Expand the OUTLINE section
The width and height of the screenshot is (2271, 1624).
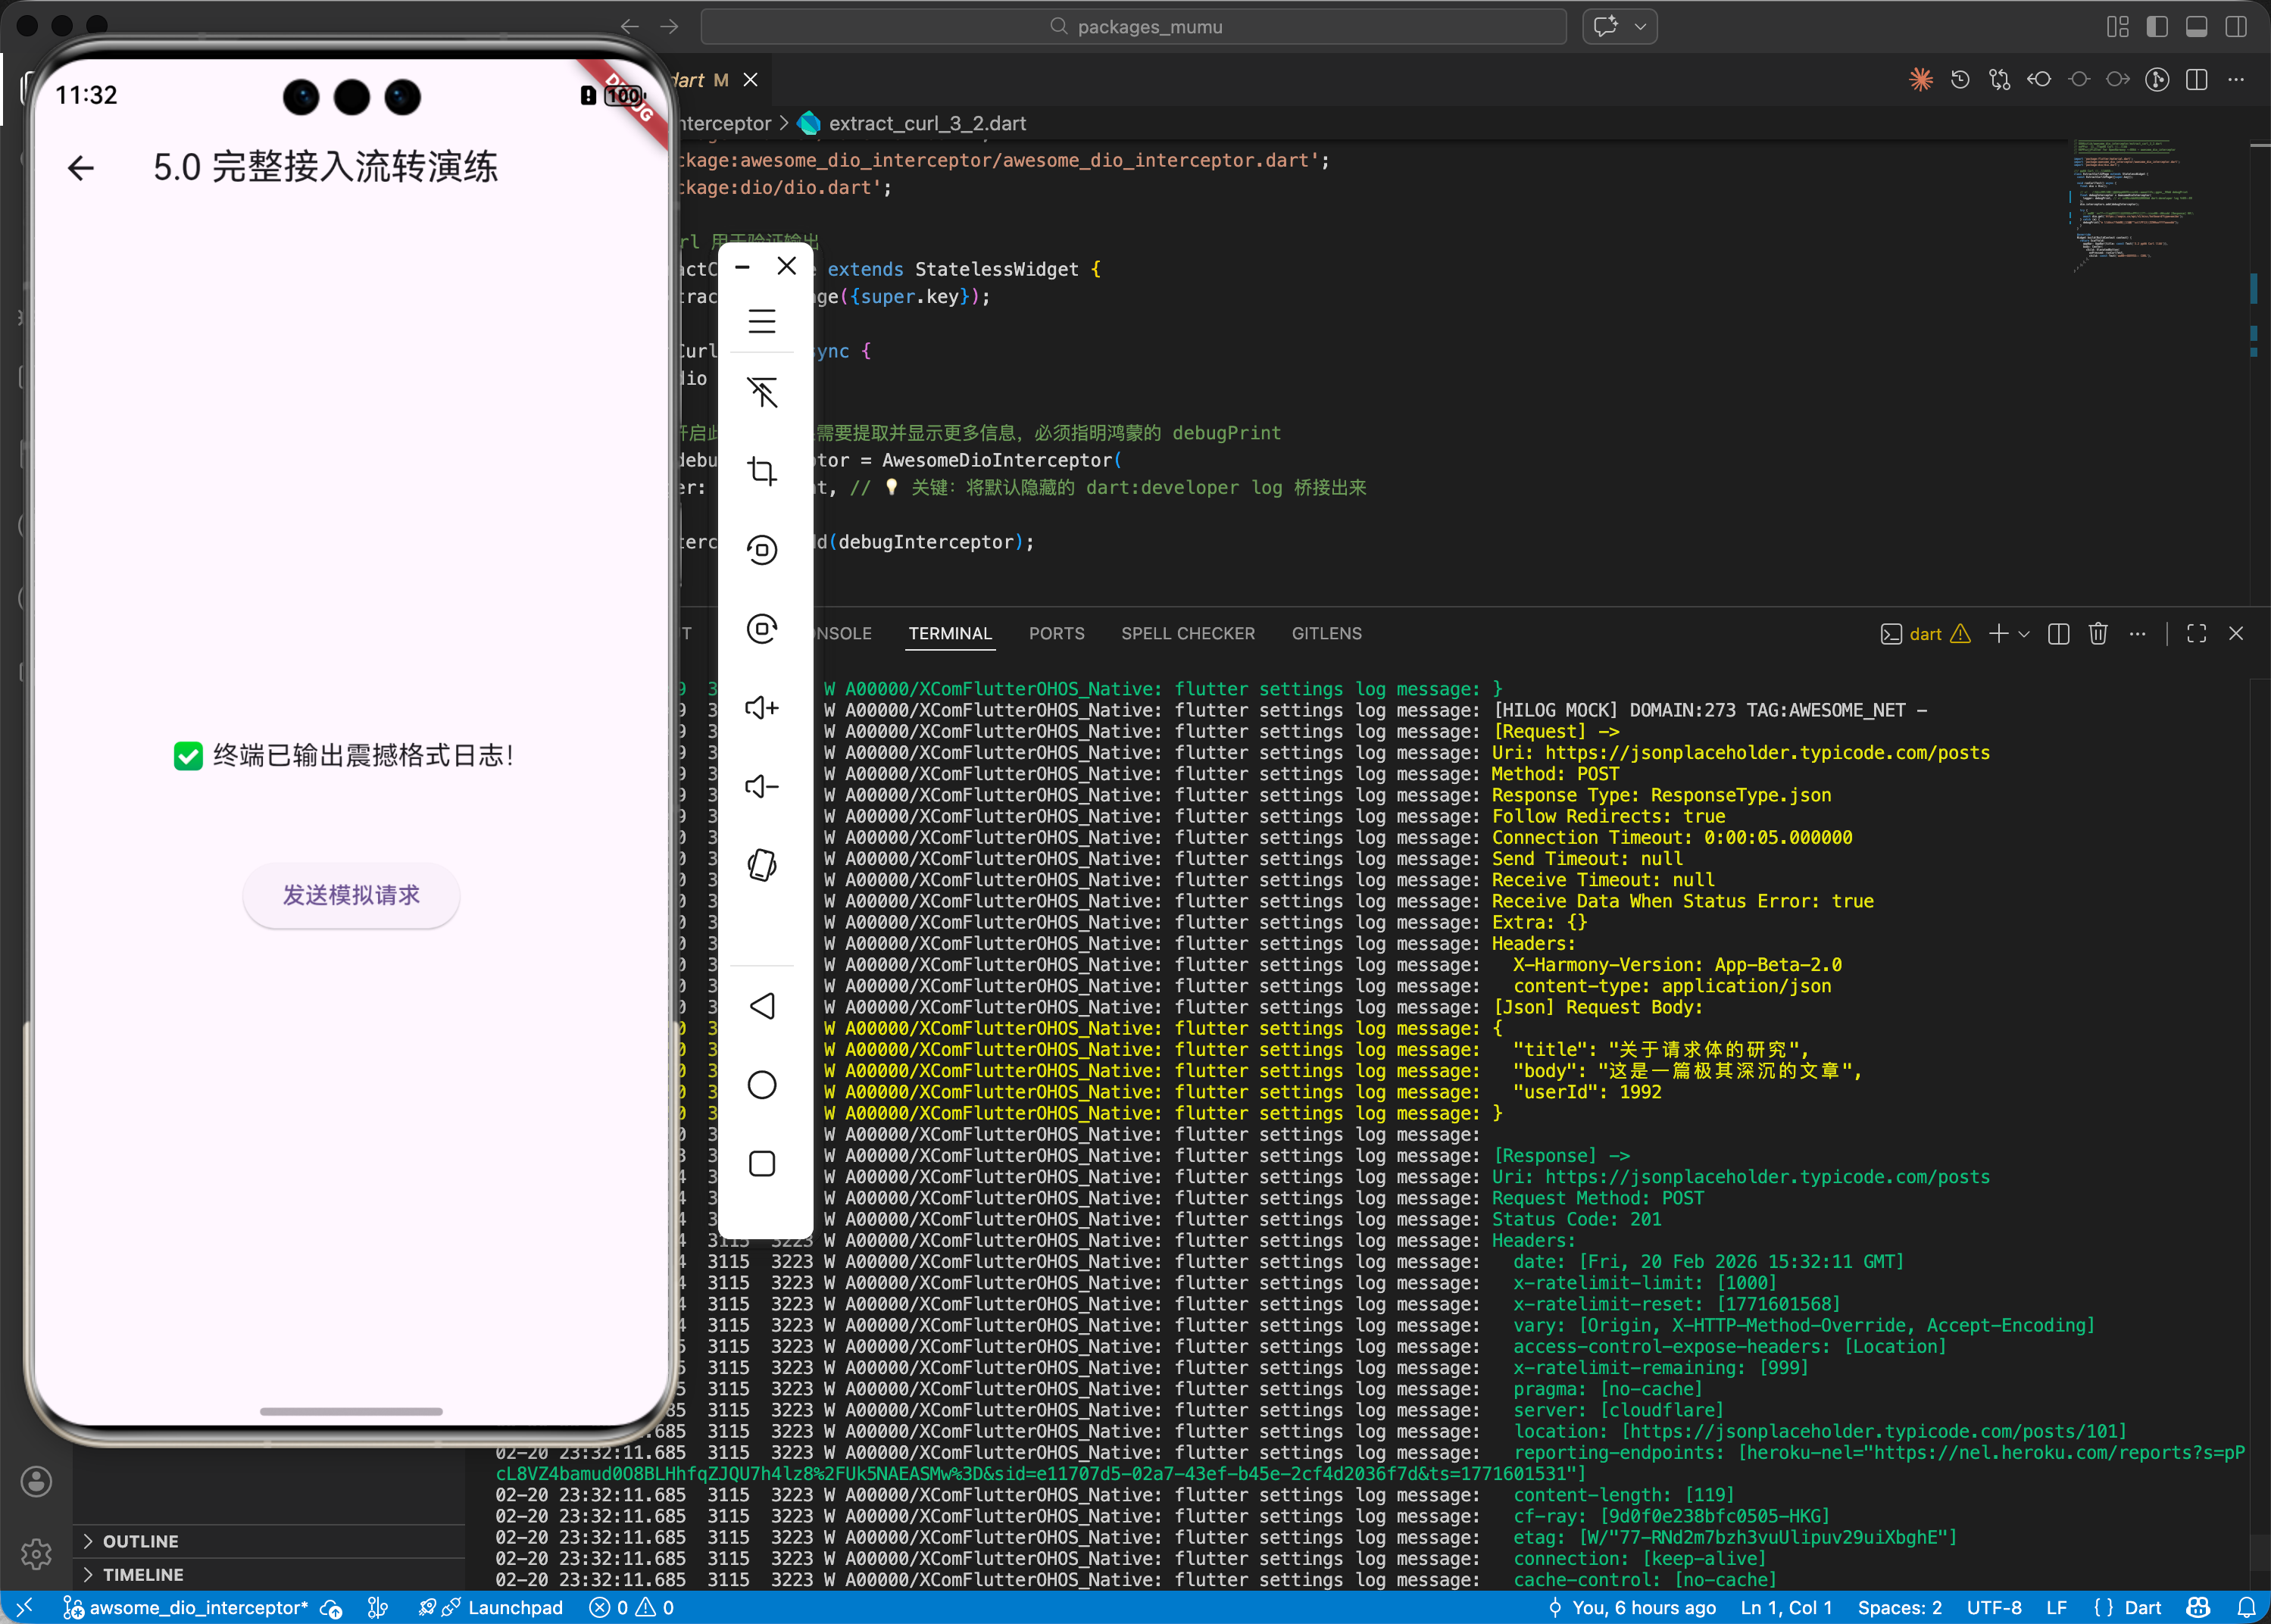pos(140,1541)
